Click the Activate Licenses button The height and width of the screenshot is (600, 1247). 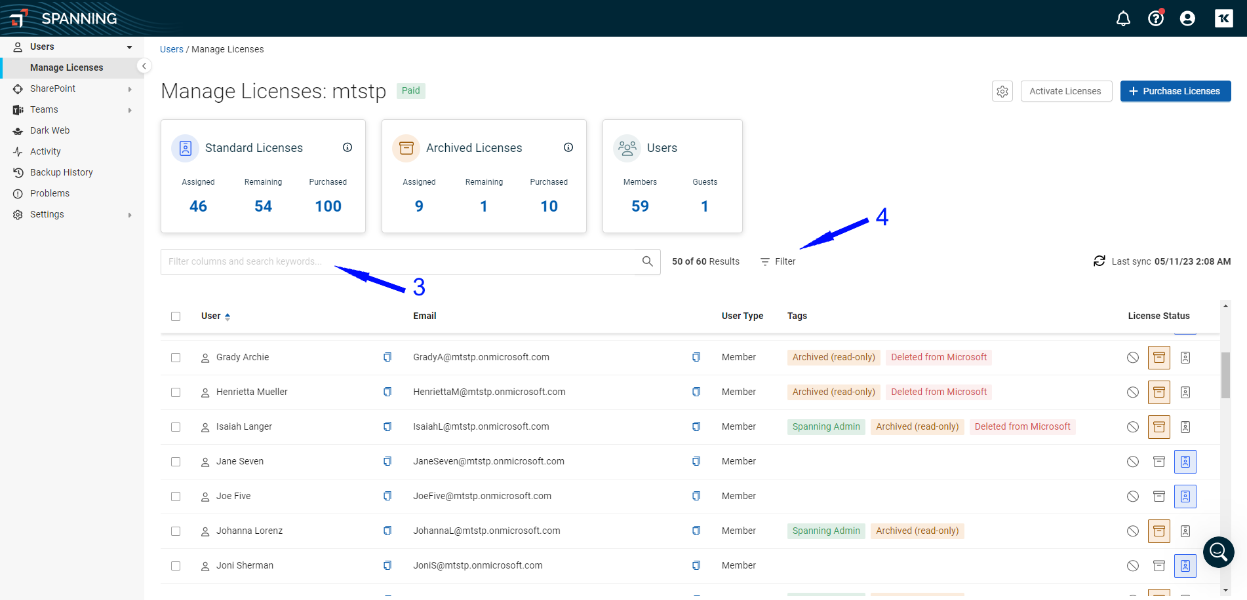click(x=1065, y=91)
